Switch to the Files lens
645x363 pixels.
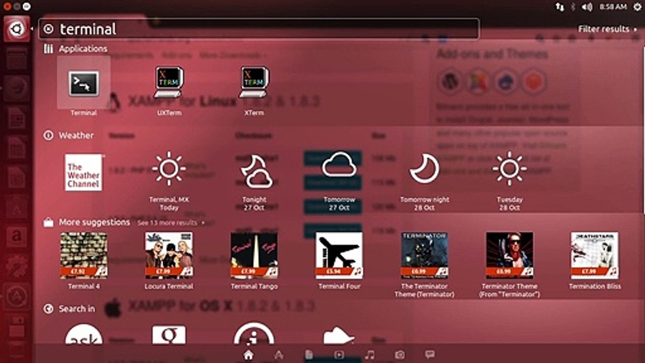[x=309, y=355]
